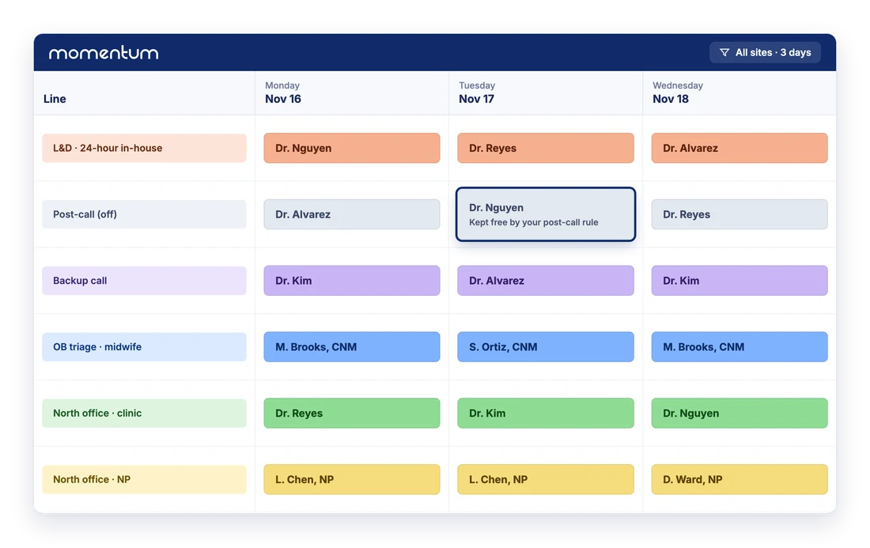Open Dr. Nguyen's Wednesday North office clinic

click(739, 414)
